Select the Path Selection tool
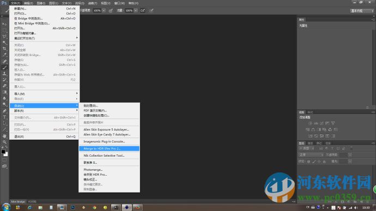Image resolution: width=376 pixels, height=211 pixels. click(x=4, y=123)
